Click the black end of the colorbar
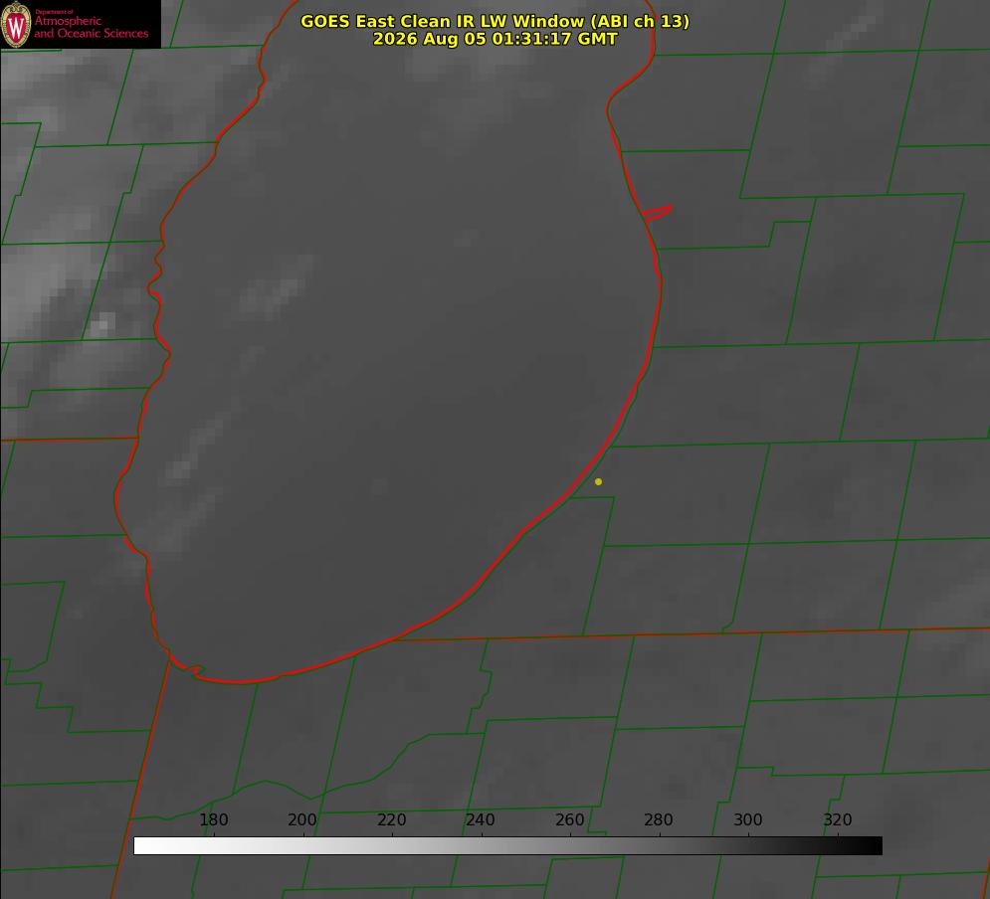 click(874, 846)
